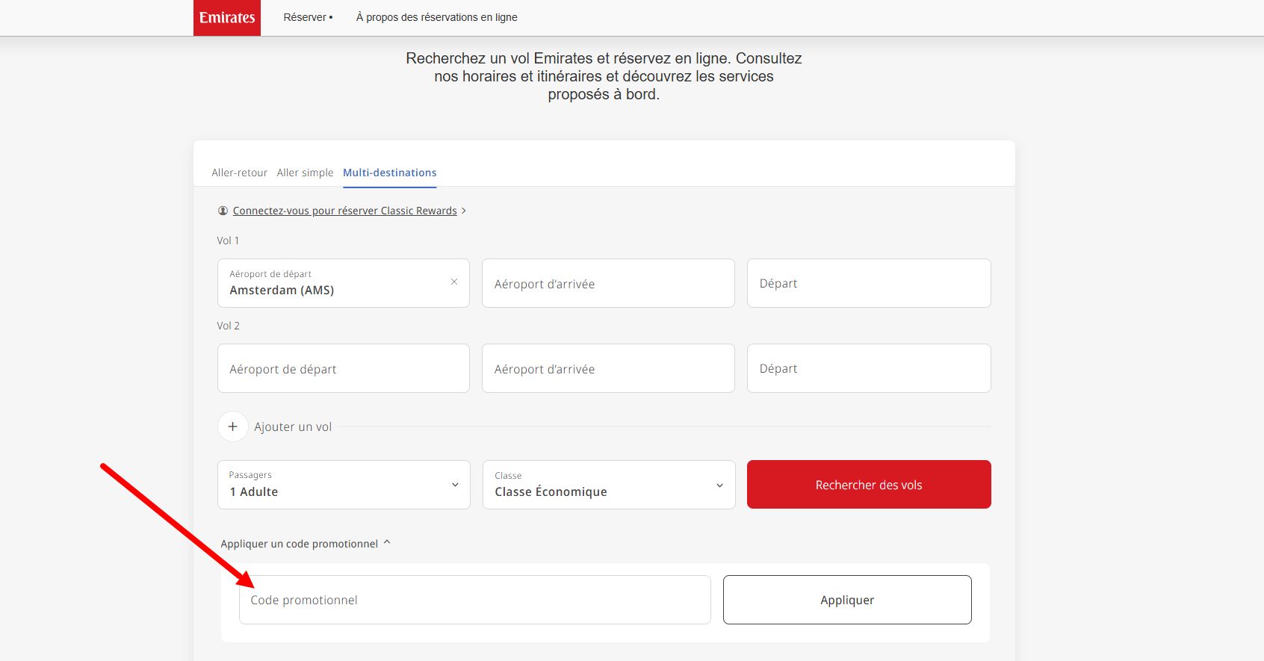Open the Passagers dropdown
The image size is (1264, 661).
[x=344, y=485]
